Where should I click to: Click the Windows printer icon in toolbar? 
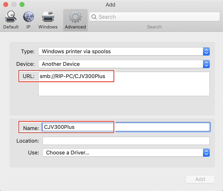click(48, 16)
